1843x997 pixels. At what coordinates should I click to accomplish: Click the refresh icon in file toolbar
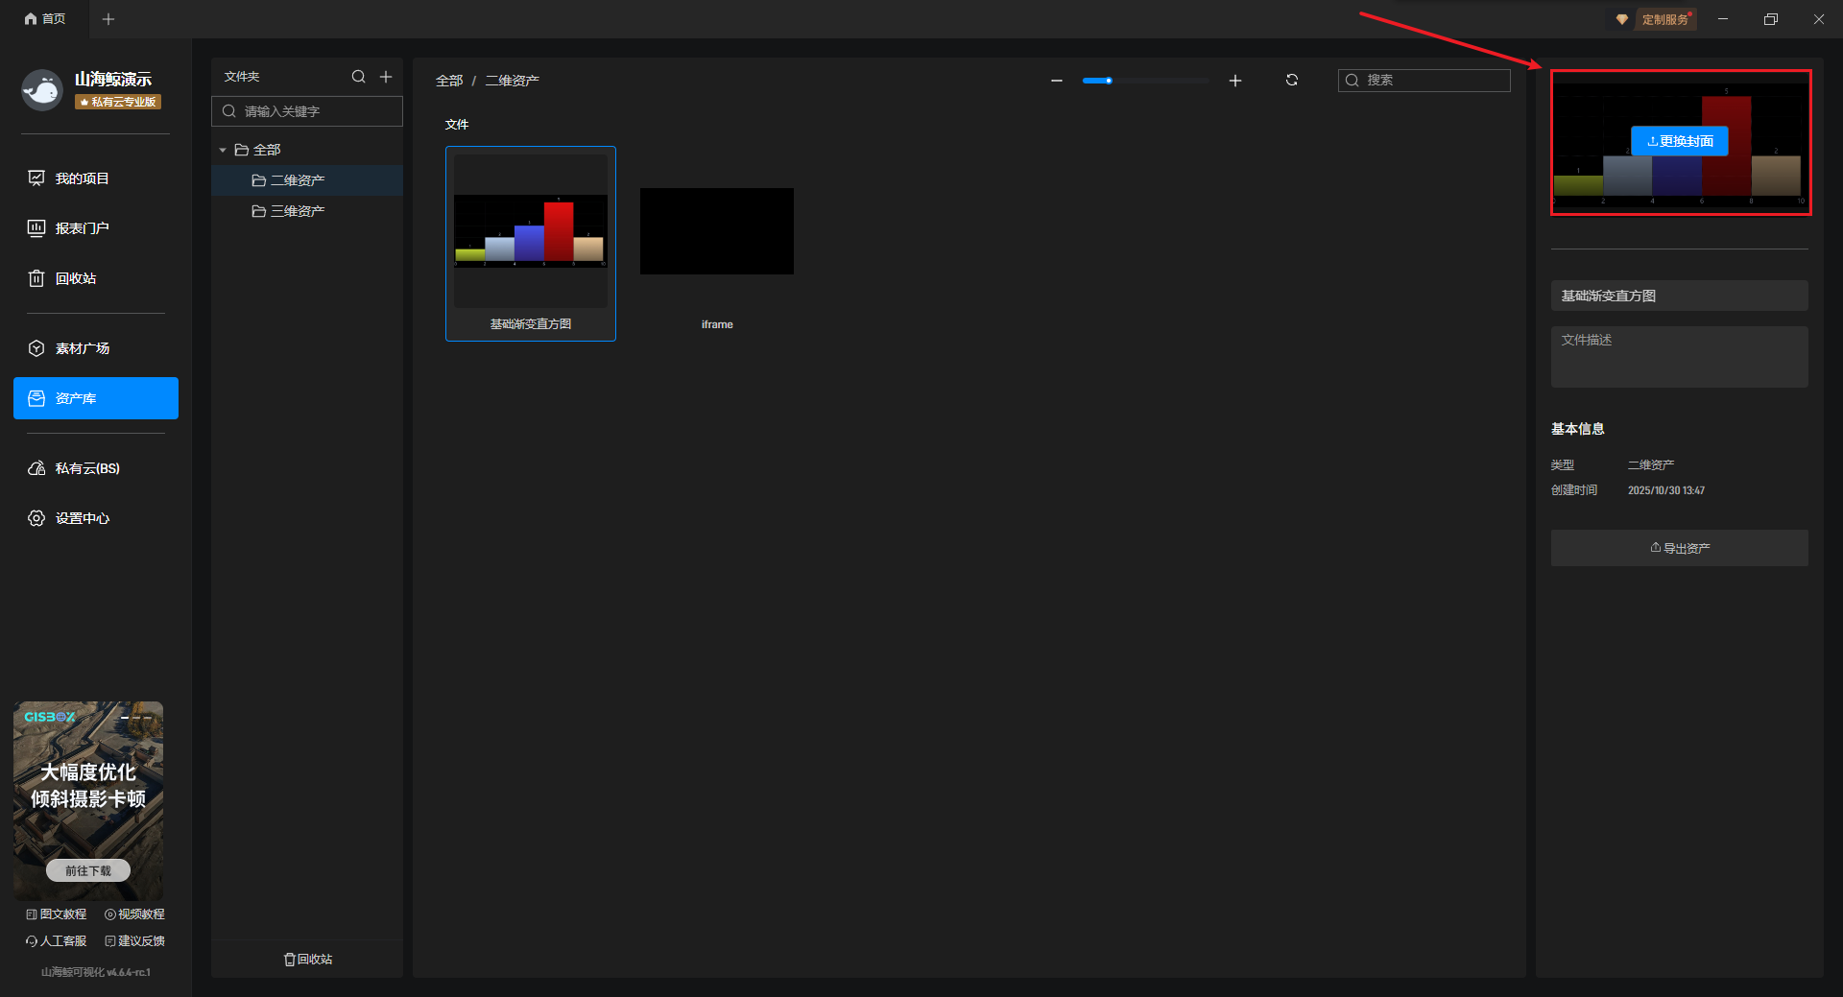click(1292, 81)
